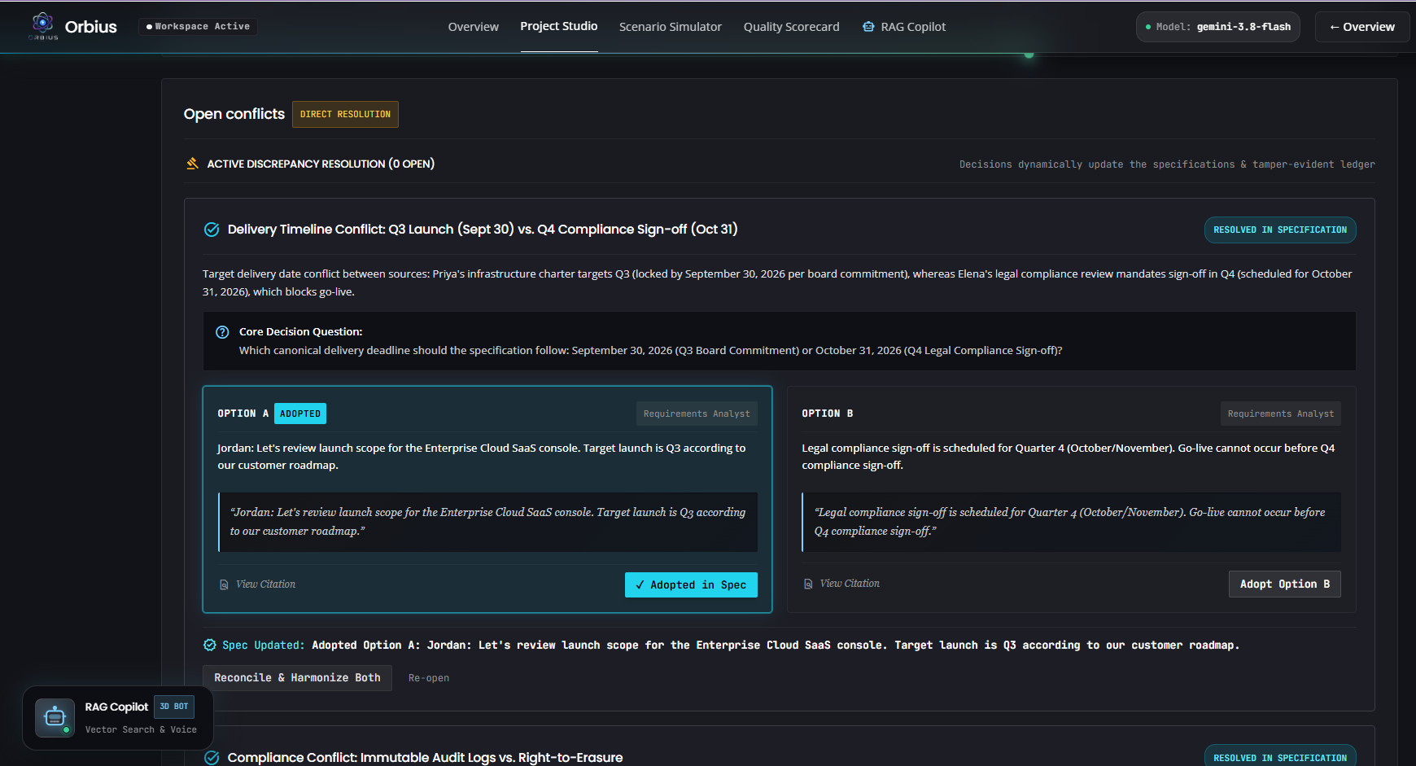This screenshot has height=766, width=1416.
Task: Click the Orbius atom logo icon
Action: click(x=43, y=24)
